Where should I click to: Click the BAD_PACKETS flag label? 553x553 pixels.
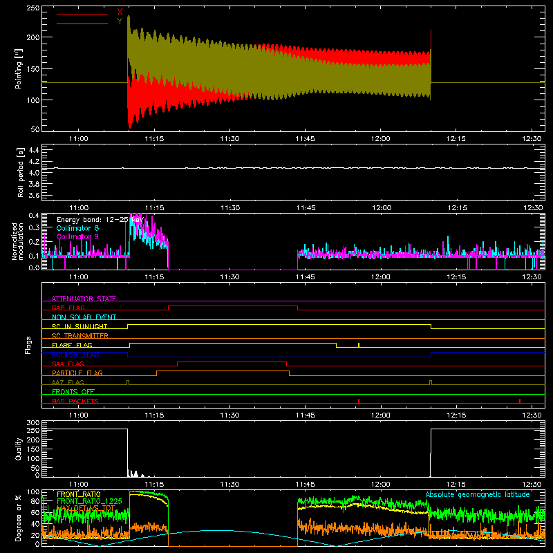(75, 401)
